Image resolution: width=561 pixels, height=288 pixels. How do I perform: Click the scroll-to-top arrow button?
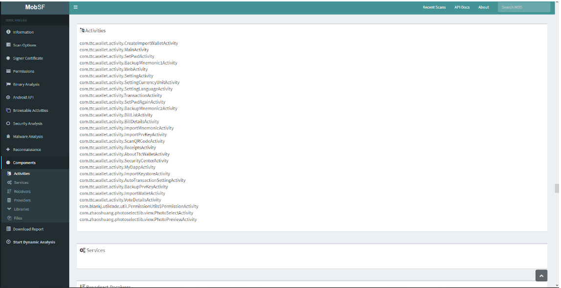tap(541, 275)
